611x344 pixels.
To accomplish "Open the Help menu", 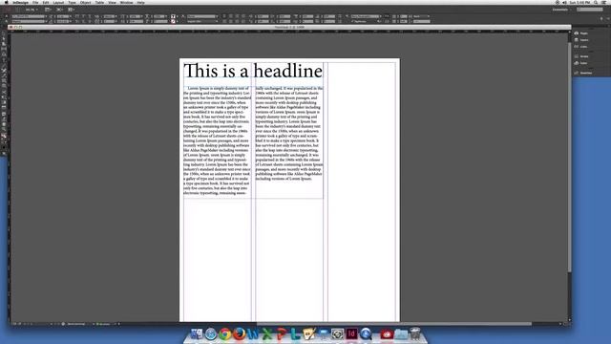I will (x=140, y=2).
